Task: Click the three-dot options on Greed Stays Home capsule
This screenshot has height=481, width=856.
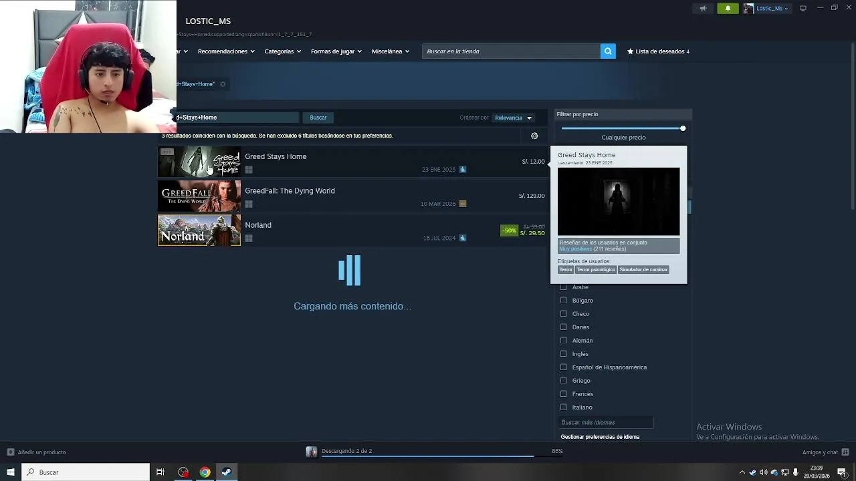Action: click(x=167, y=152)
